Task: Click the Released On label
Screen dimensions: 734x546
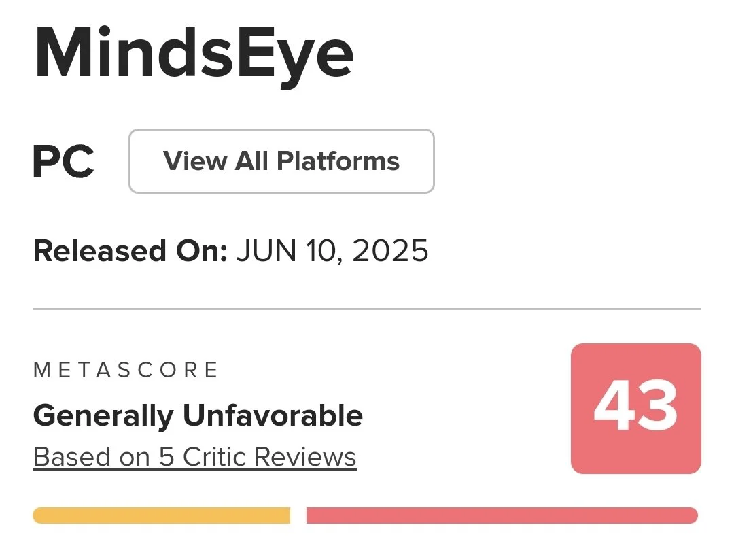Action: 130,251
